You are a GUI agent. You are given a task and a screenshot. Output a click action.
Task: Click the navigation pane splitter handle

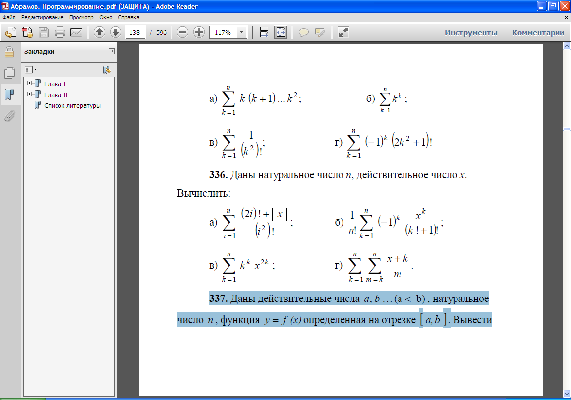pos(119,220)
